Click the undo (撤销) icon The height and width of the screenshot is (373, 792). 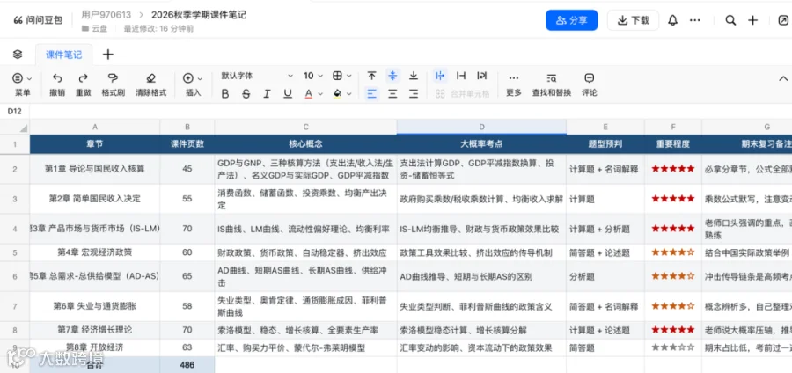(x=57, y=77)
